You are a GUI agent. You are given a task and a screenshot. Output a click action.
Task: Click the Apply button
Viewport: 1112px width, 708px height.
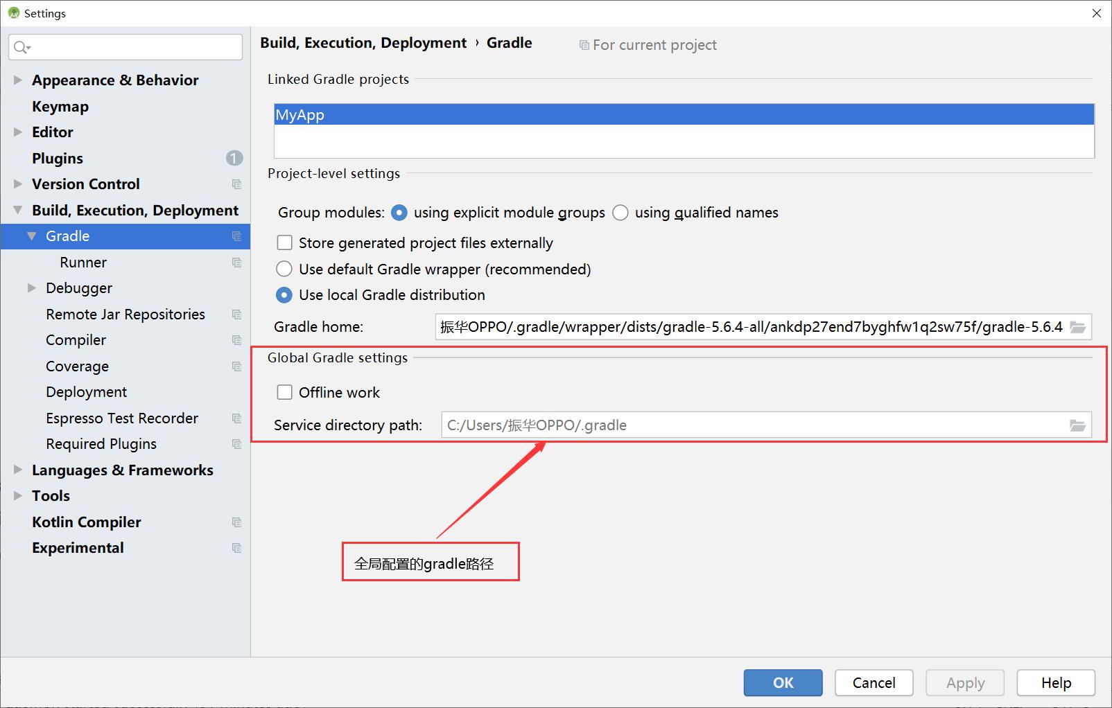[965, 683]
